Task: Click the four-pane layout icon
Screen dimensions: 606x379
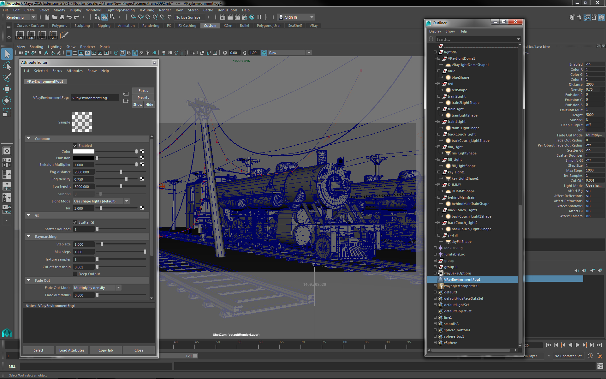Action: pos(7,163)
